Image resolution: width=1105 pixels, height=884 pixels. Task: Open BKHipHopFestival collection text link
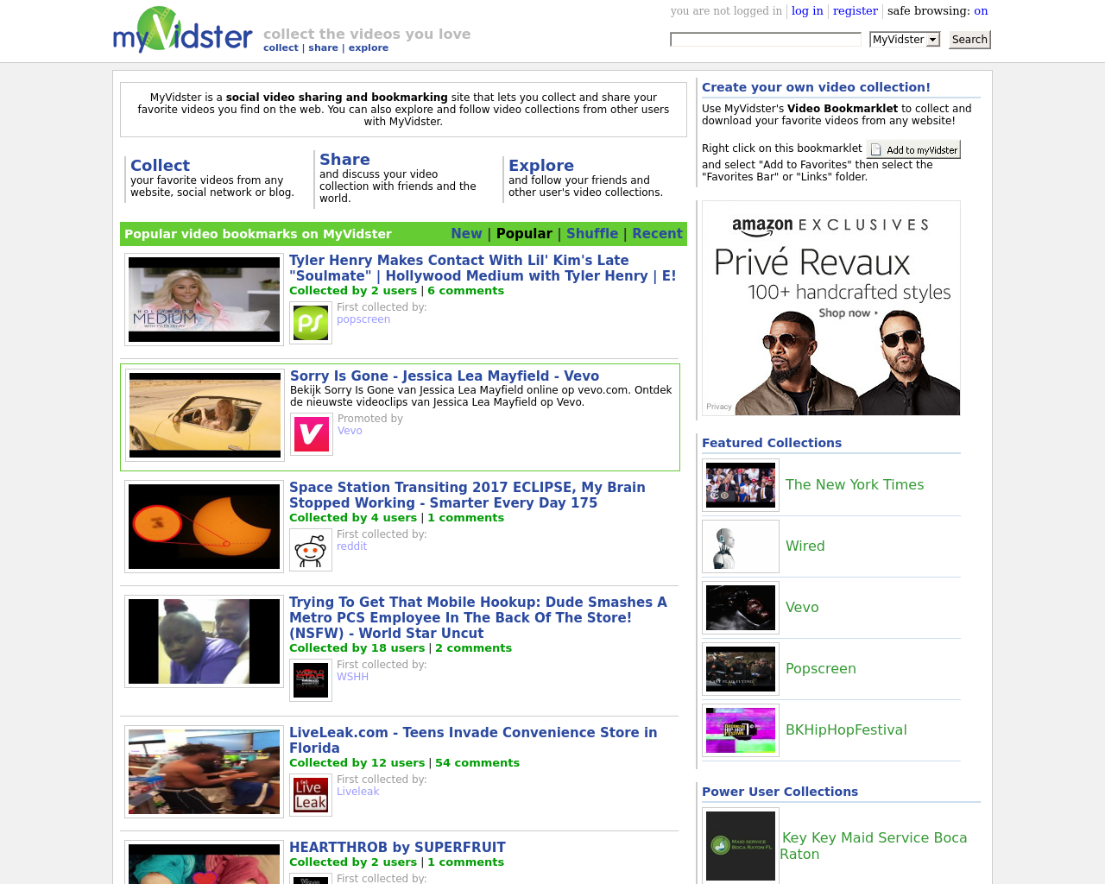(846, 730)
